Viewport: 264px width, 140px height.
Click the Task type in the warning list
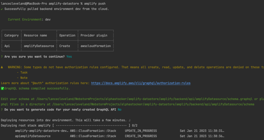24,73
